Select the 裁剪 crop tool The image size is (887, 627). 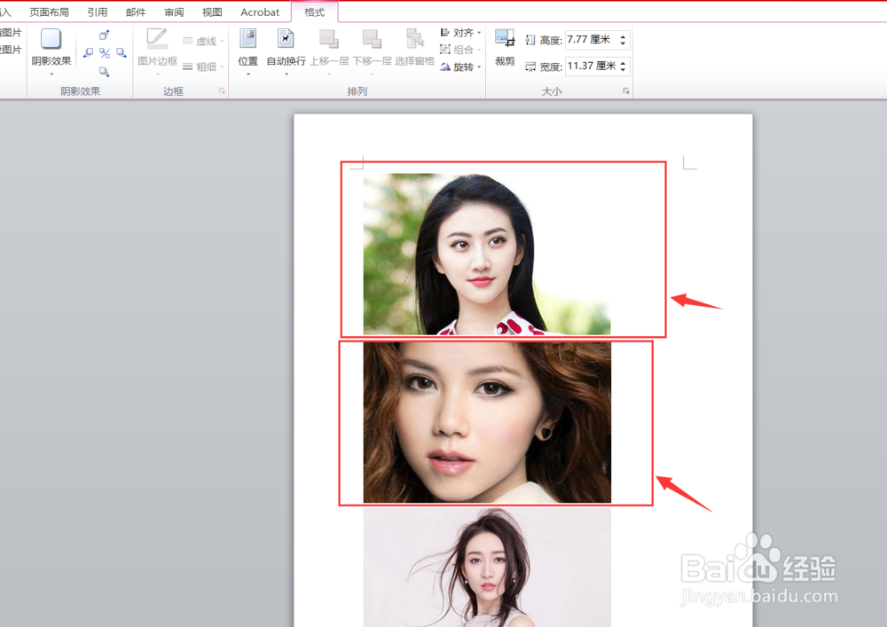pyautogui.click(x=505, y=48)
